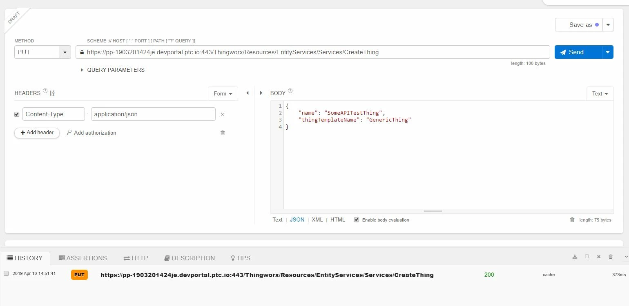Delete all headers using the trash icon
Image resolution: width=629 pixels, height=306 pixels.
point(223,133)
